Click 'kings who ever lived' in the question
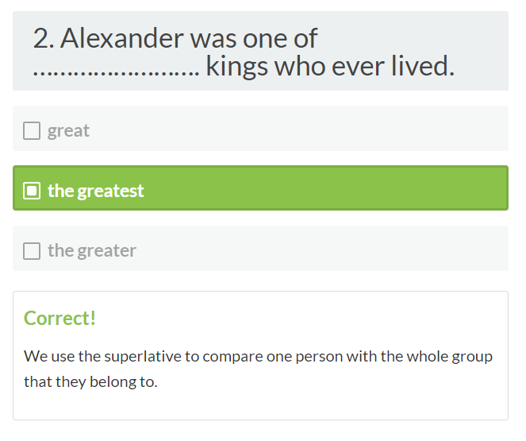The height and width of the screenshot is (441, 526). click(x=330, y=66)
